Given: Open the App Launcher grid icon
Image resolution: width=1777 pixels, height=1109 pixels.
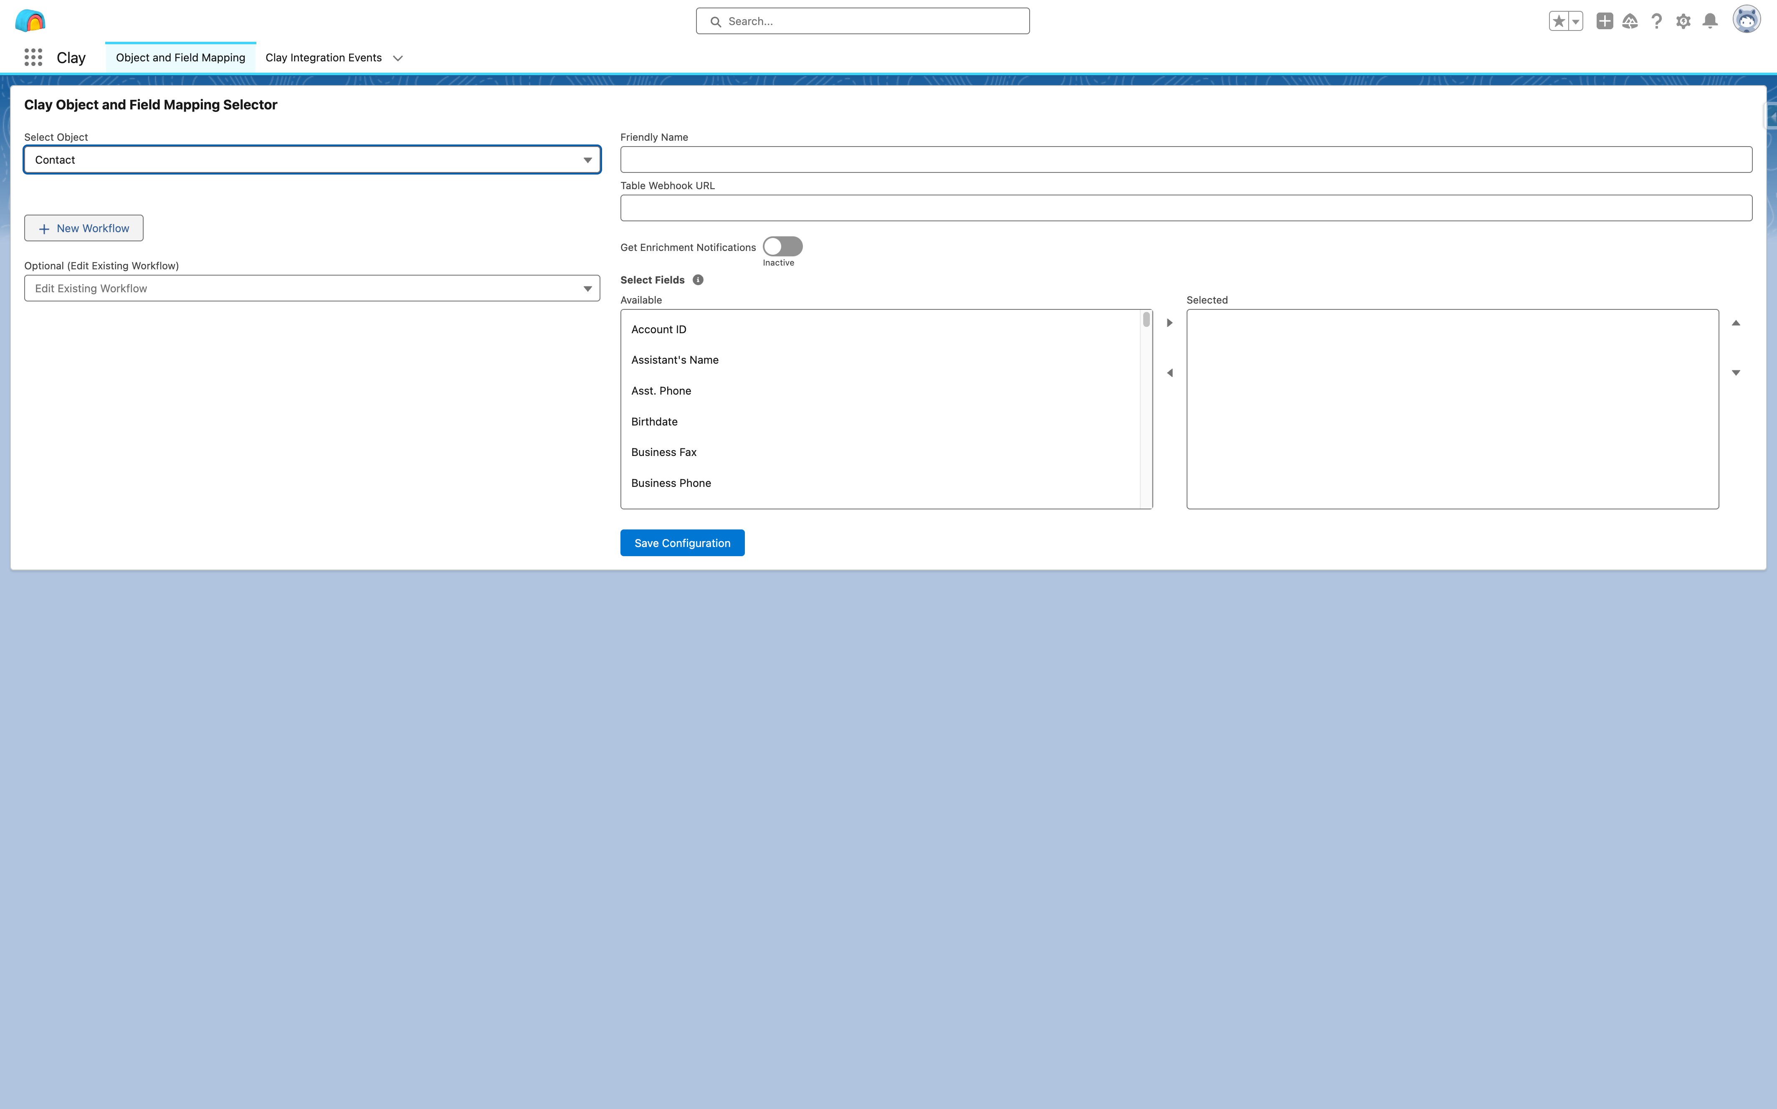Looking at the screenshot, I should pos(33,57).
